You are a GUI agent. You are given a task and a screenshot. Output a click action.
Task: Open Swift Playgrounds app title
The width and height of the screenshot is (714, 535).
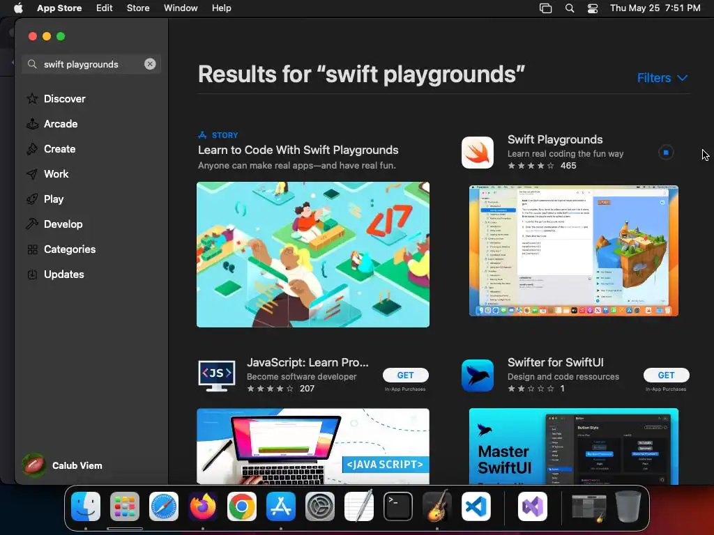pyautogui.click(x=555, y=139)
